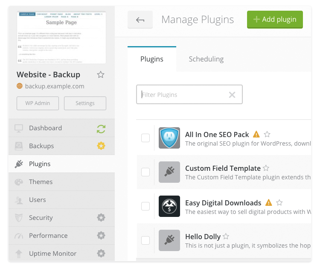This screenshot has height=272, width=320.
Task: Open site Settings button
Action: pos(85,103)
